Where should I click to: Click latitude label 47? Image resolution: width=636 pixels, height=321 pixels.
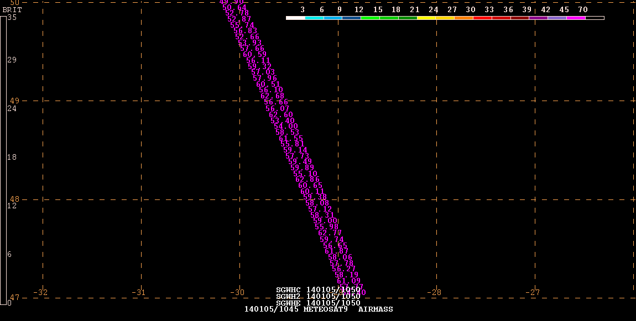point(14,297)
